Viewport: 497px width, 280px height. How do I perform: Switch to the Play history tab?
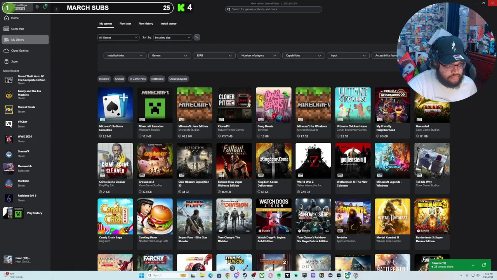point(146,24)
